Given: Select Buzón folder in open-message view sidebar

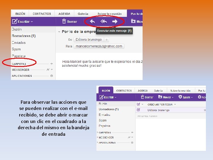Looking at the screenshot, I should pos(17,29).
